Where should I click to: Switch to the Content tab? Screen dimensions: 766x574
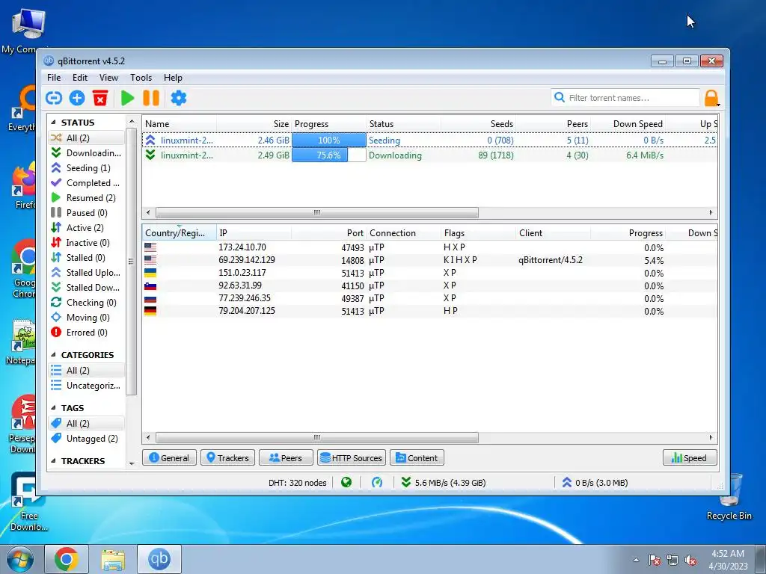pos(417,458)
